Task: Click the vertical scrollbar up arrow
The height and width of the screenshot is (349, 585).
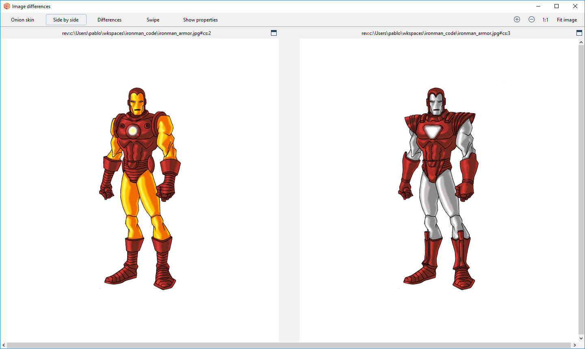Action: click(x=581, y=42)
